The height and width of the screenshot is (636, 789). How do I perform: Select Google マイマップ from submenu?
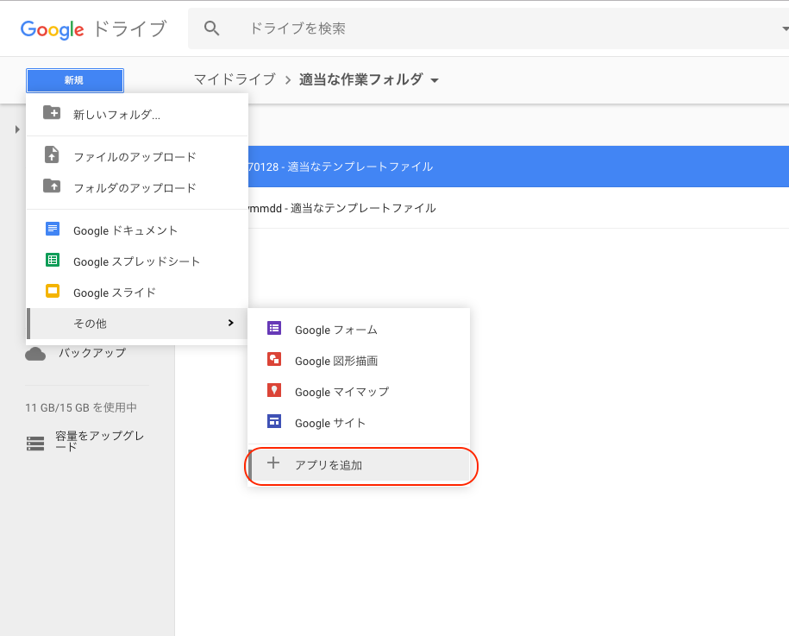[x=359, y=392]
